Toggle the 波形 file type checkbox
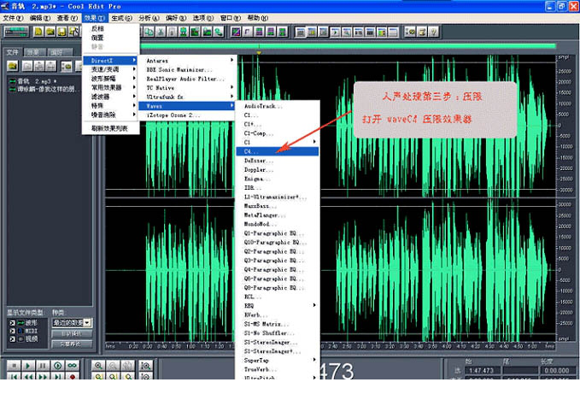 [13, 323]
